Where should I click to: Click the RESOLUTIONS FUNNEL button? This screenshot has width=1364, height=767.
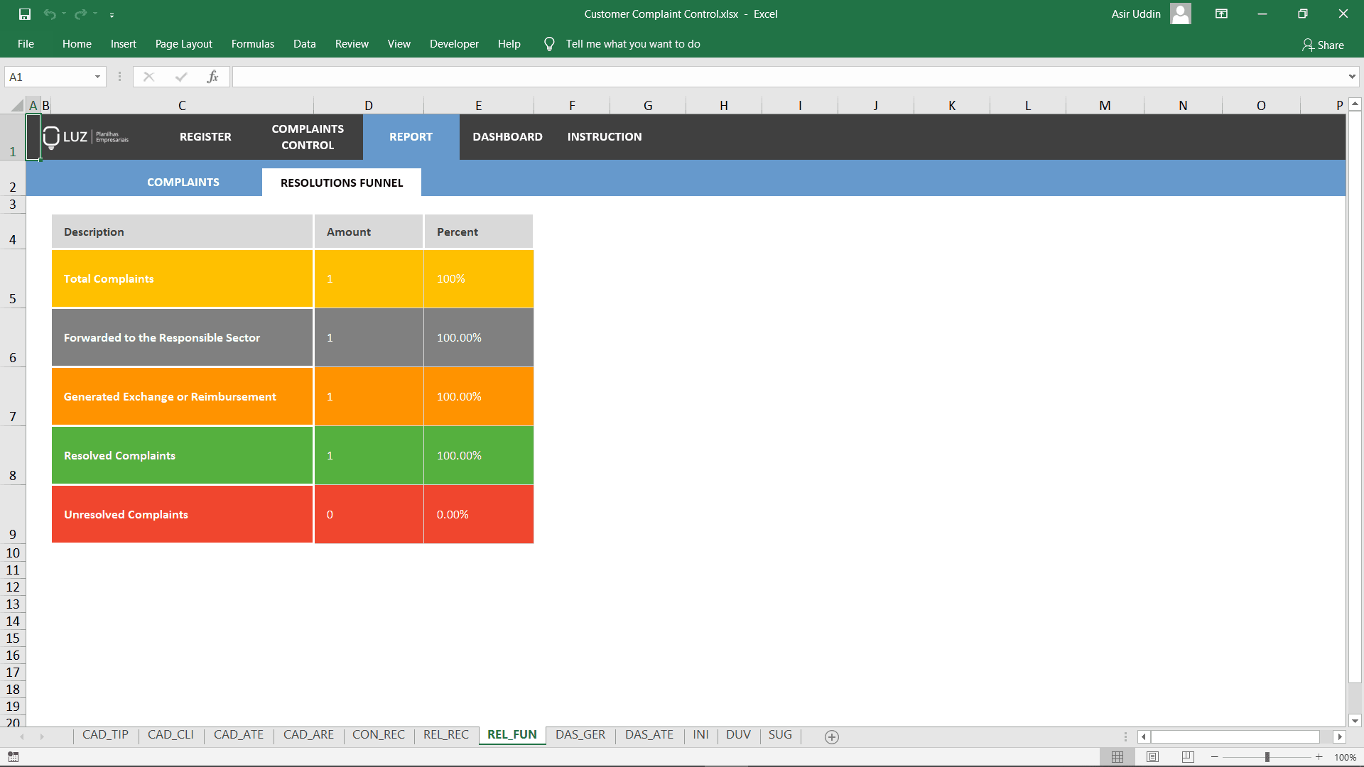340,182
